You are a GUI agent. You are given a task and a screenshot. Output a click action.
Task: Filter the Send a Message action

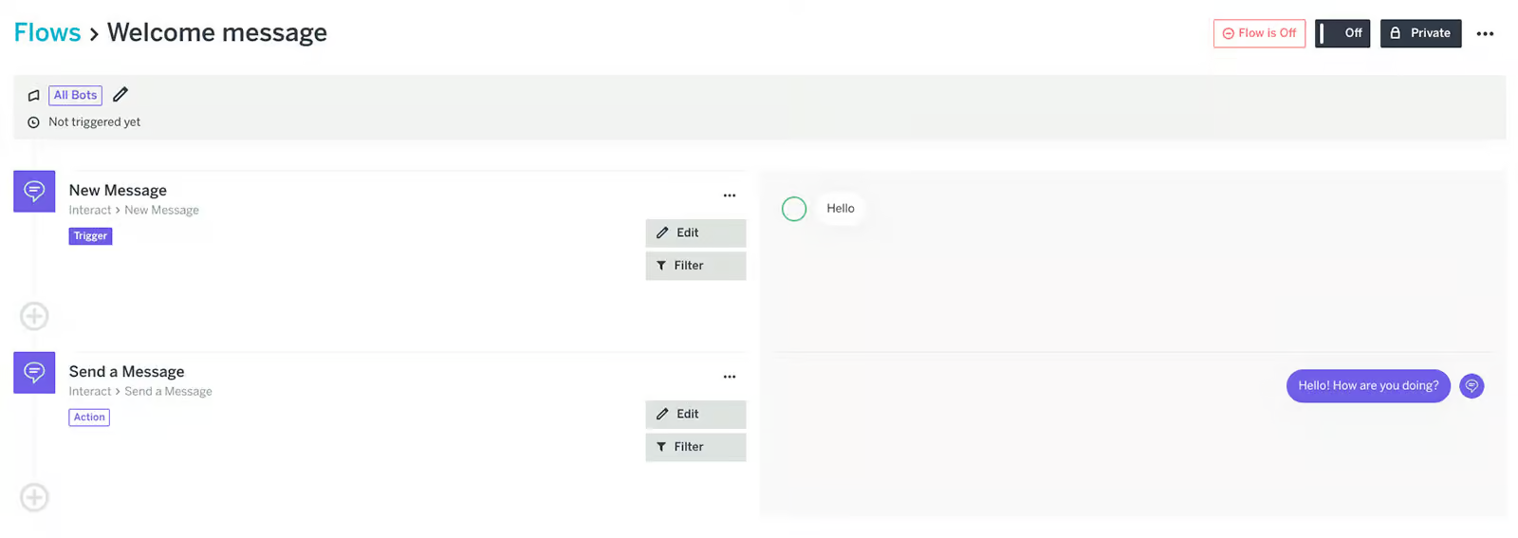[x=695, y=447]
